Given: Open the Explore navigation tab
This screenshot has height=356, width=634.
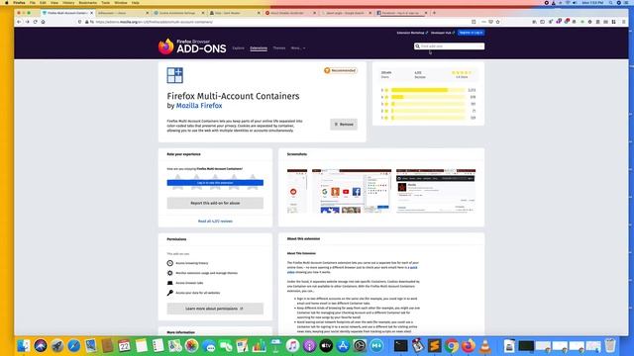Looking at the screenshot, I should [x=238, y=48].
